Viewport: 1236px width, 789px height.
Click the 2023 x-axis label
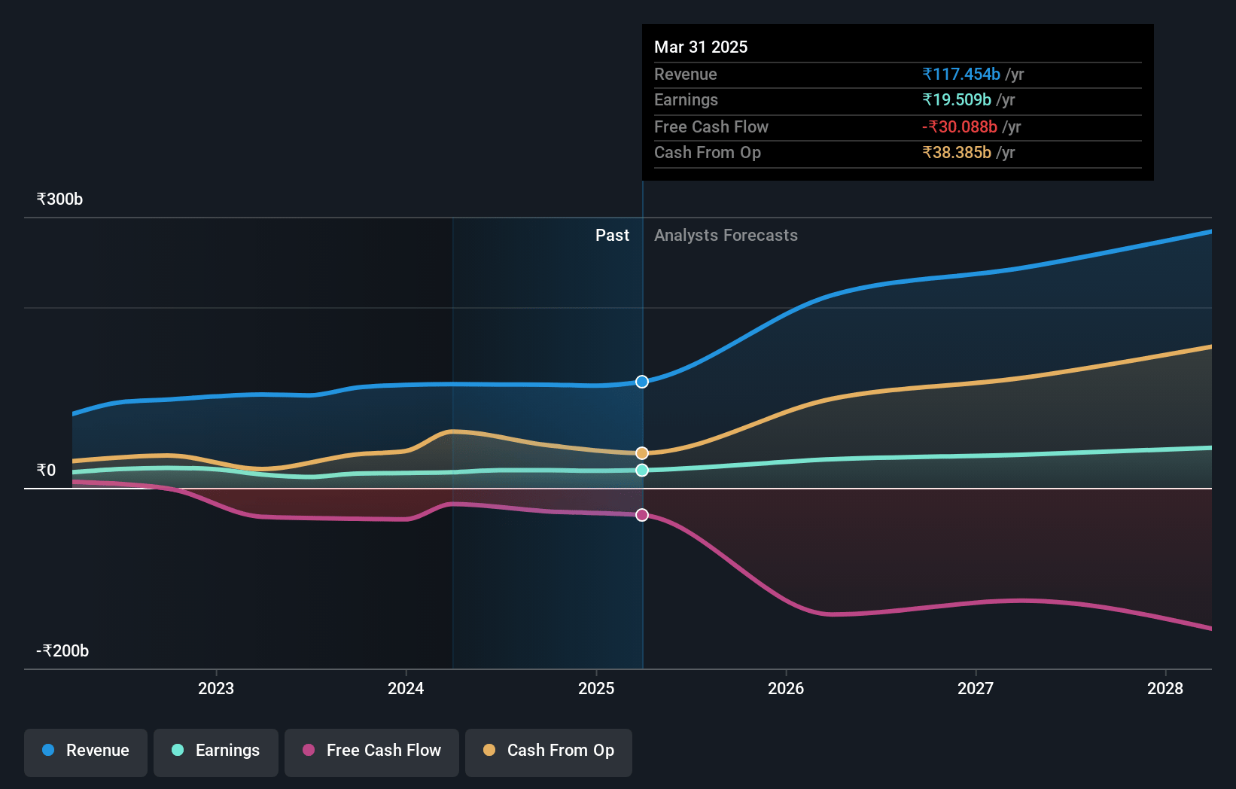tap(216, 688)
